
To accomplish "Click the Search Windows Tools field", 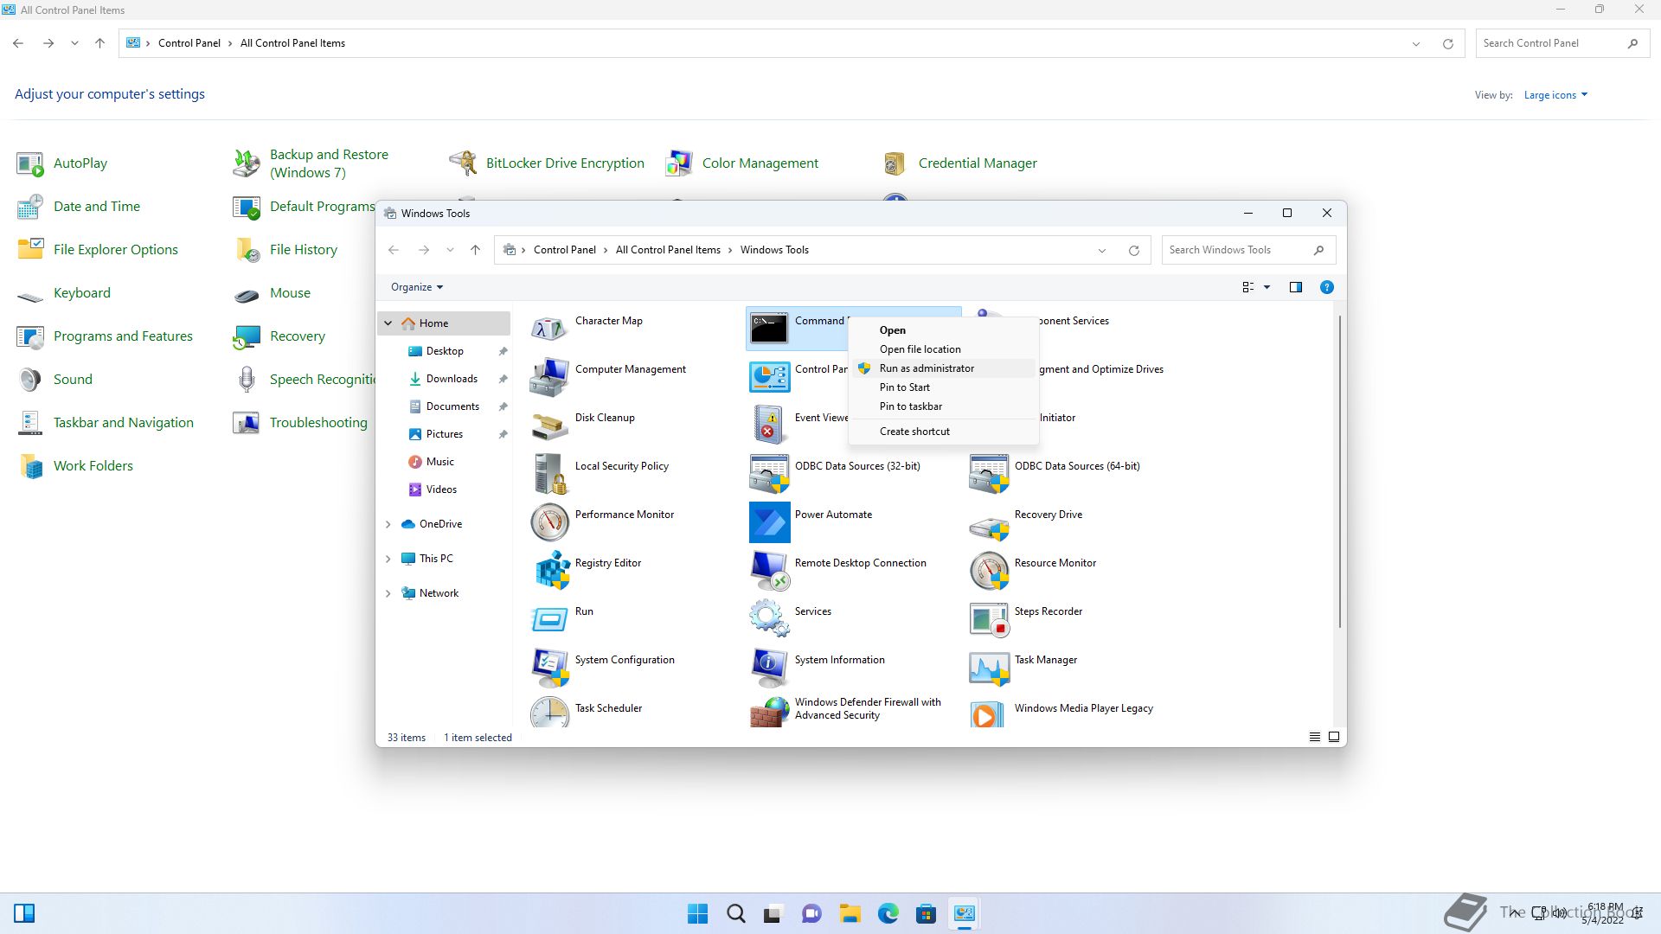I will tap(1248, 250).
